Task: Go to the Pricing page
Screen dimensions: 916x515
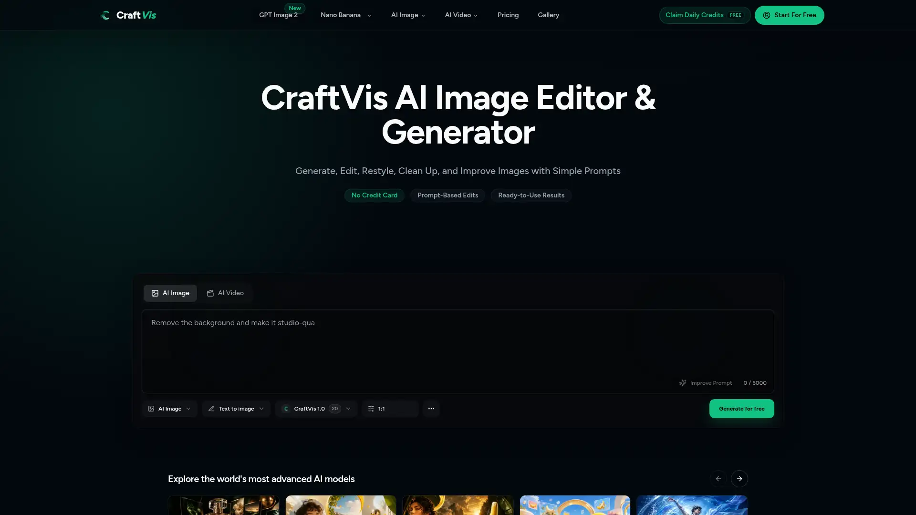Action: pyautogui.click(x=508, y=15)
